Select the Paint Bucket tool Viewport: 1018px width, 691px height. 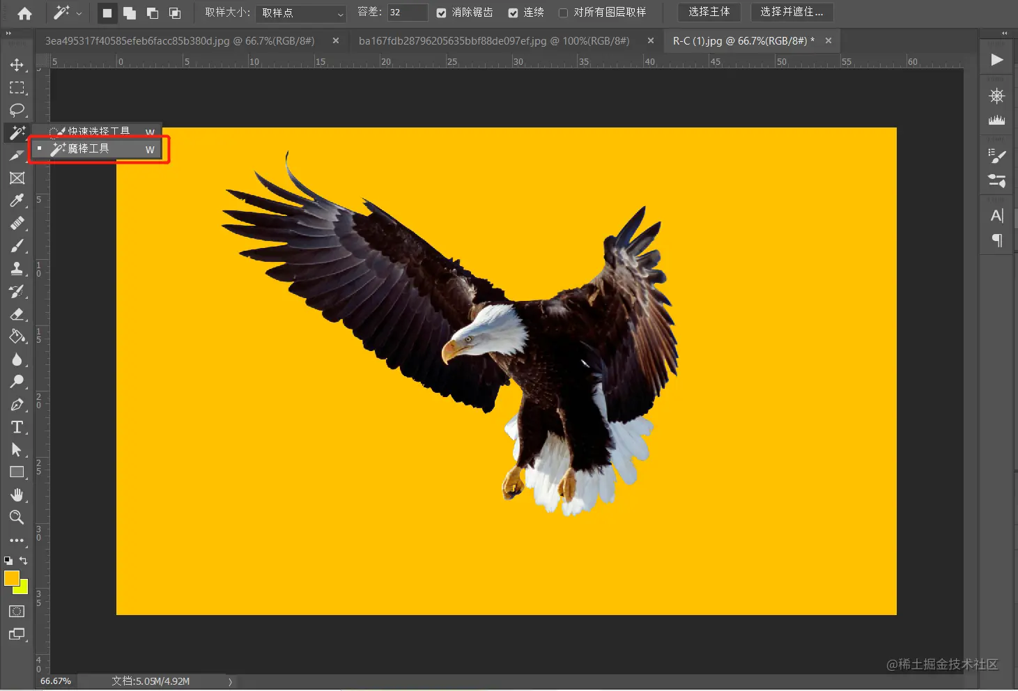(17, 336)
